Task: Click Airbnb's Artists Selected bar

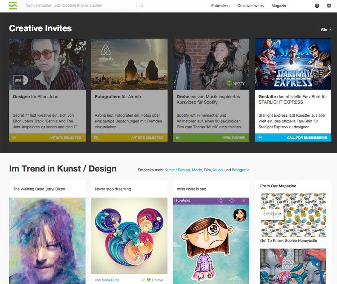Action: point(129,137)
